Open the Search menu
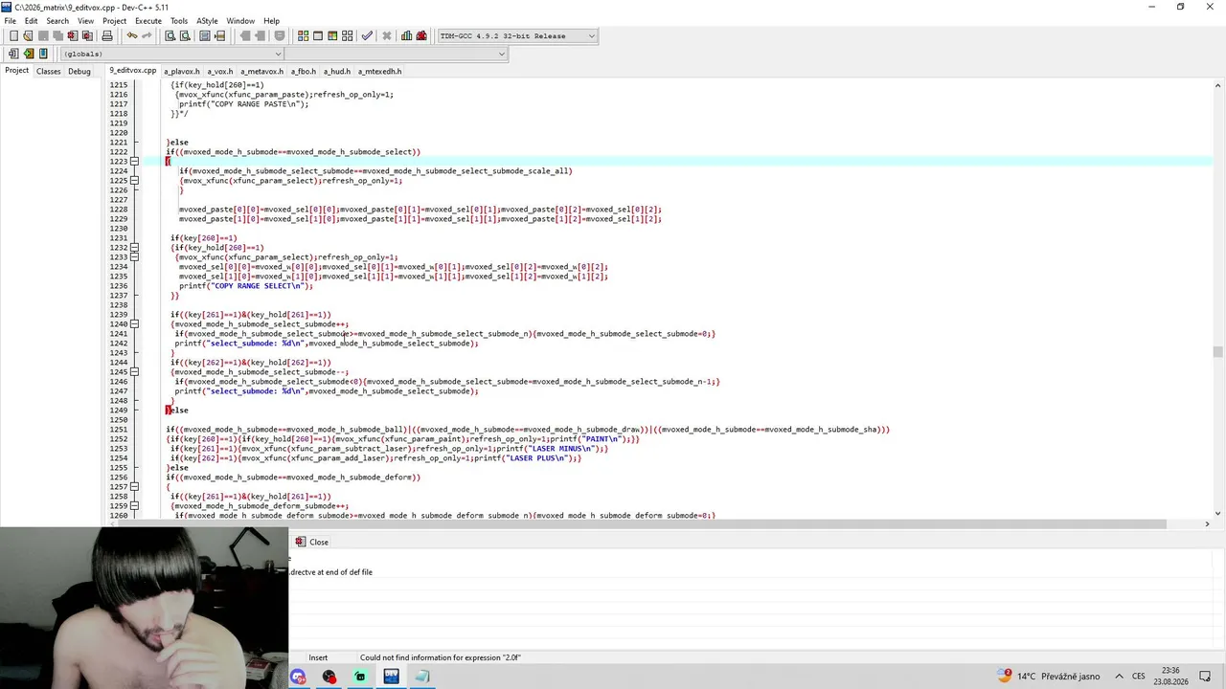The height and width of the screenshot is (689, 1226). (x=57, y=21)
